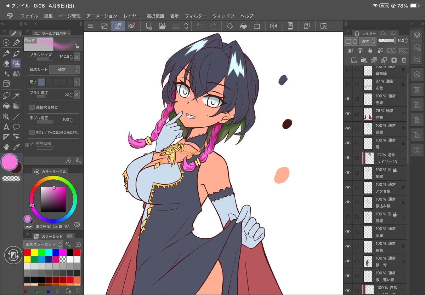Create layer mask icon
The width and height of the screenshot is (425, 295).
[x=394, y=60]
